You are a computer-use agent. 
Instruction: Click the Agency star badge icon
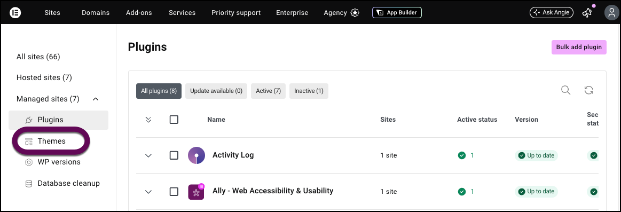355,13
